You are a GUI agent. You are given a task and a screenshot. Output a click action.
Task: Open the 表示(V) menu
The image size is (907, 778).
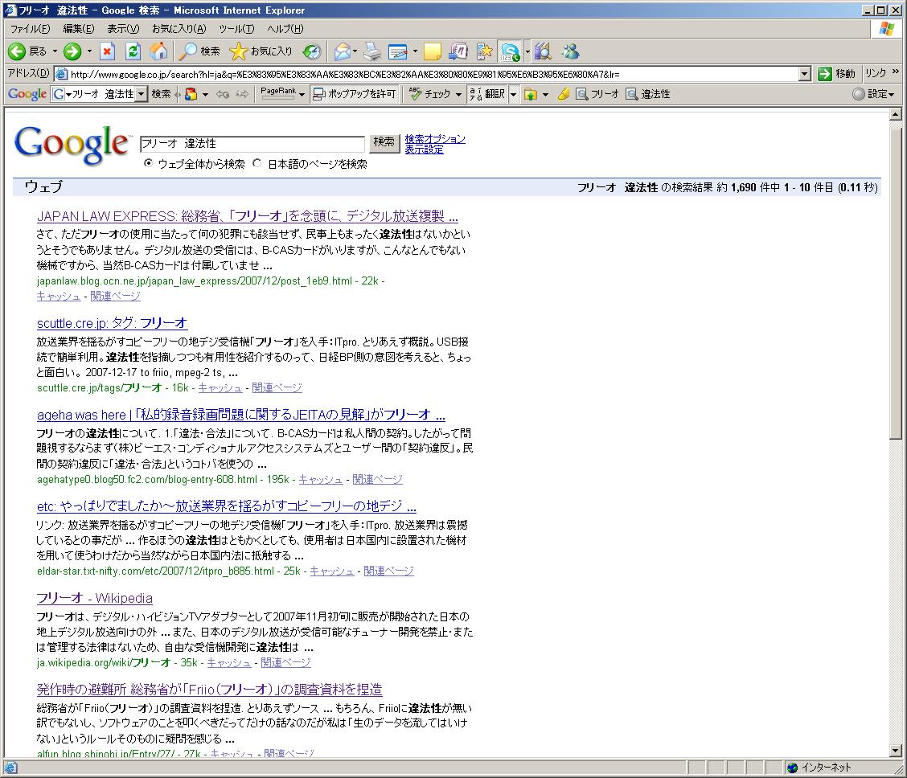point(123,28)
